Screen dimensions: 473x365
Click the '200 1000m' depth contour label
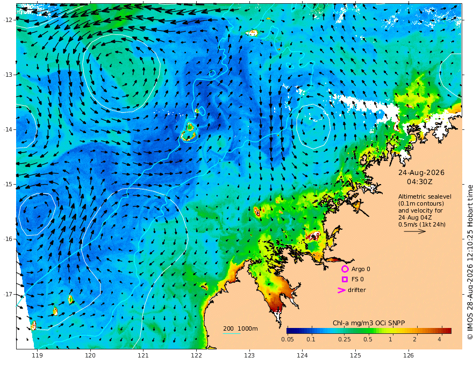click(240, 328)
